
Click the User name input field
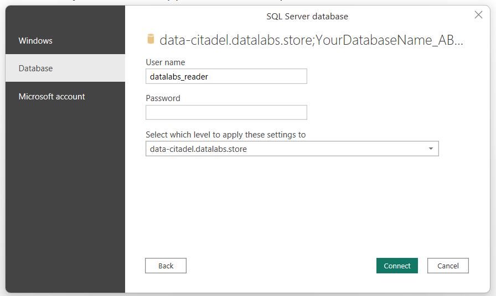pyautogui.click(x=226, y=76)
